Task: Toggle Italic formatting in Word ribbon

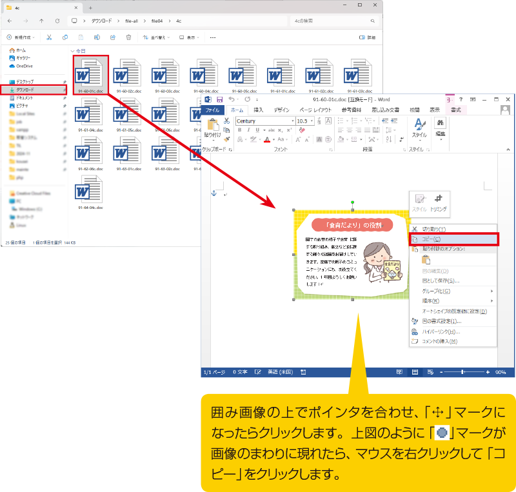Action: tap(248, 130)
